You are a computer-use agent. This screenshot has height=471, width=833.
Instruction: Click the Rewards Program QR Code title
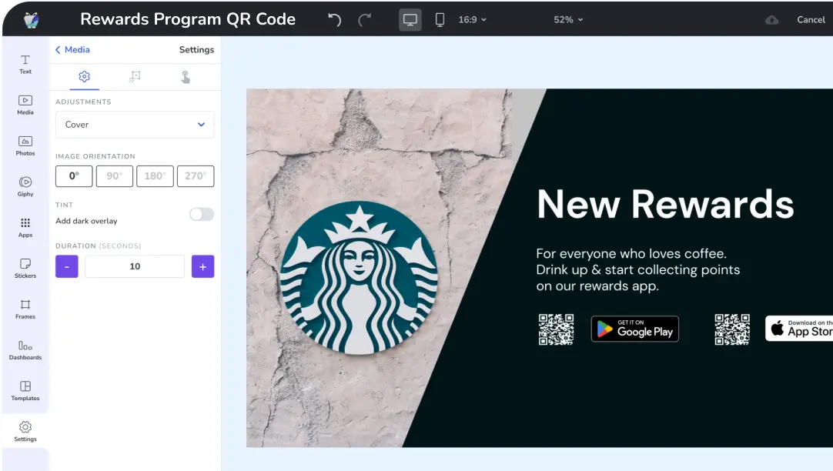[x=188, y=19]
